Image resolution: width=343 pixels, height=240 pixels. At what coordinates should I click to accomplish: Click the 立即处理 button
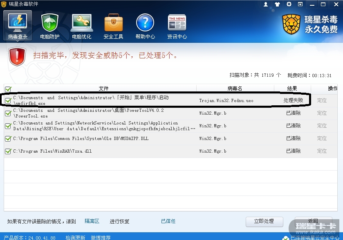tap(264, 222)
